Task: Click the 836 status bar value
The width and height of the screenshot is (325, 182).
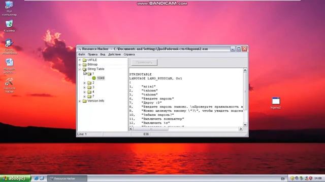Action: pyautogui.click(x=146, y=134)
